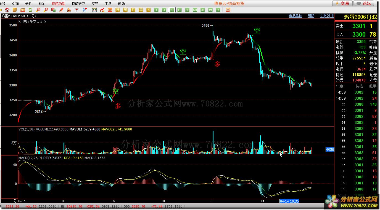Select the 2hr period
This screenshot has width=380, height=210.
[x=203, y=10]
